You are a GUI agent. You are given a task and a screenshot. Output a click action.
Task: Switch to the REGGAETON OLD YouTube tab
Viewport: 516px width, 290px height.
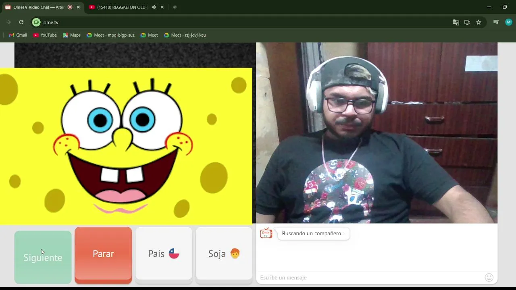(122, 7)
